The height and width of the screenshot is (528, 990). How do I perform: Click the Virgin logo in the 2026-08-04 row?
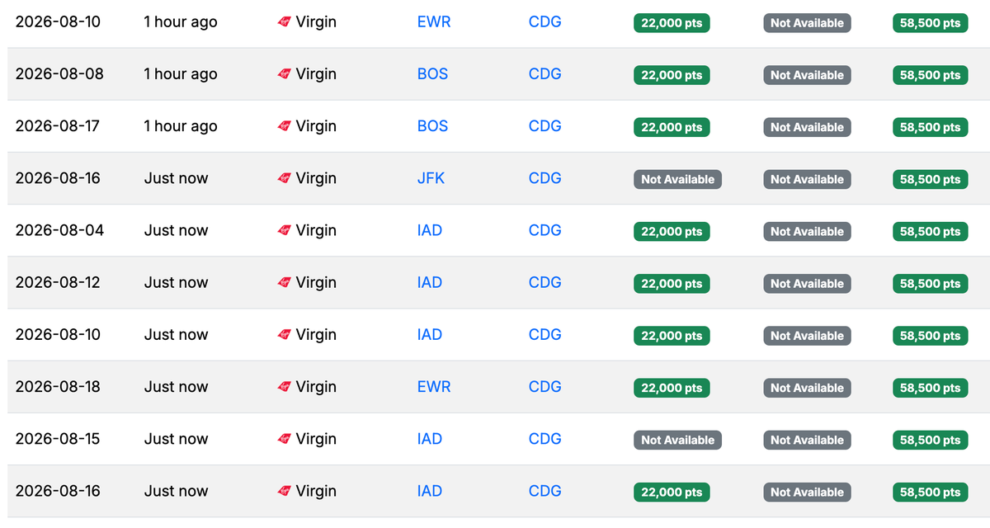pos(285,231)
